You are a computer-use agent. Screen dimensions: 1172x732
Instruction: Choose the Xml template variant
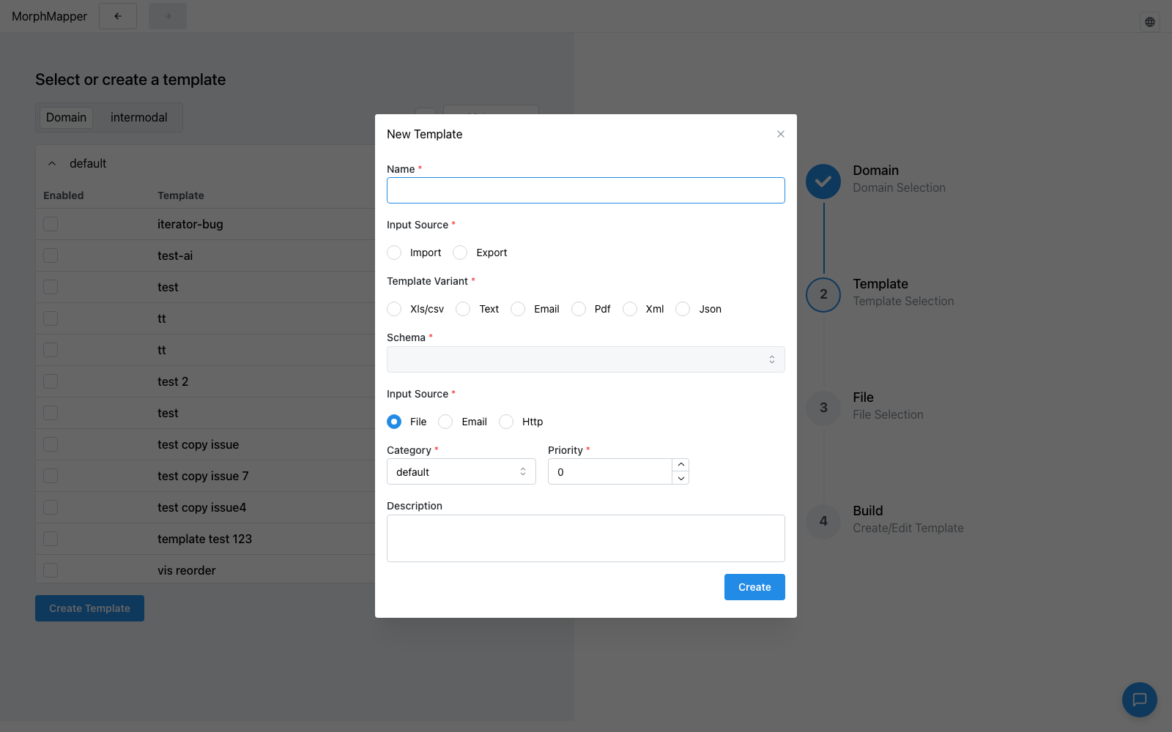[630, 309]
